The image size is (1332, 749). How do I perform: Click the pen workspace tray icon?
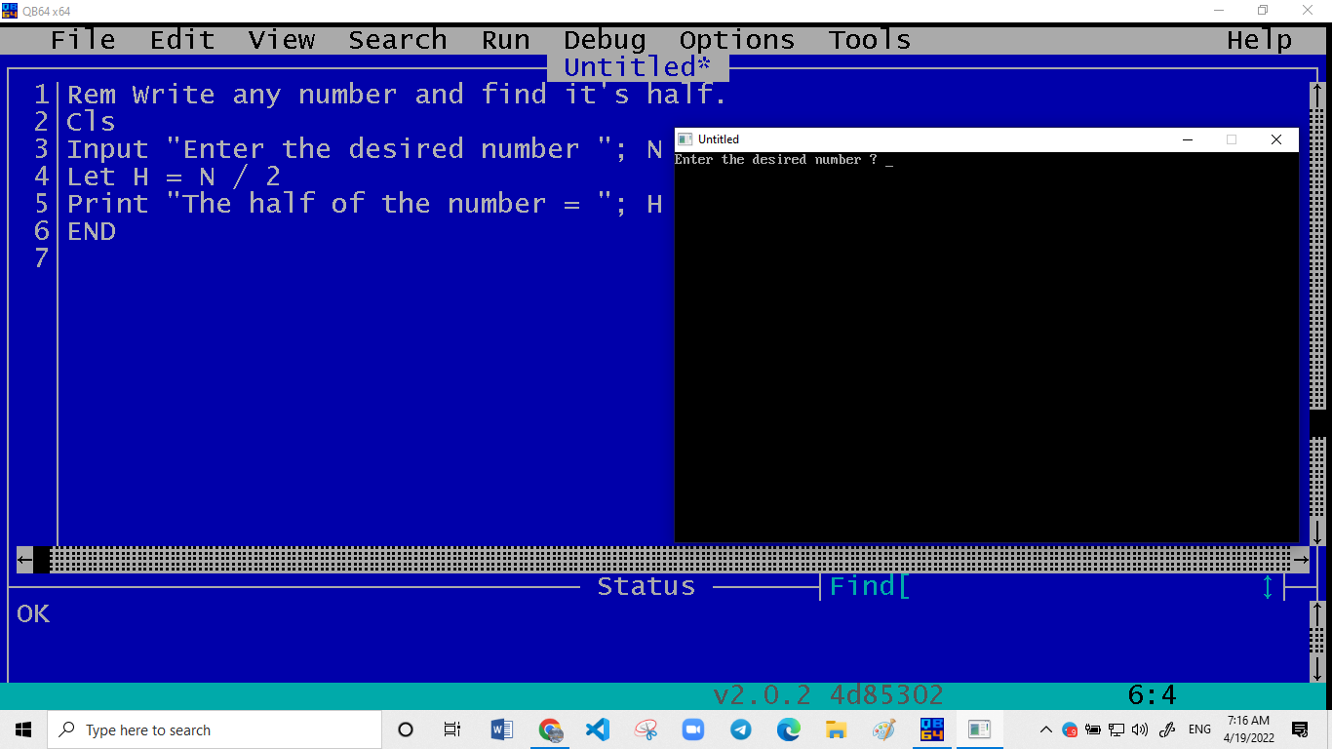(x=1167, y=729)
